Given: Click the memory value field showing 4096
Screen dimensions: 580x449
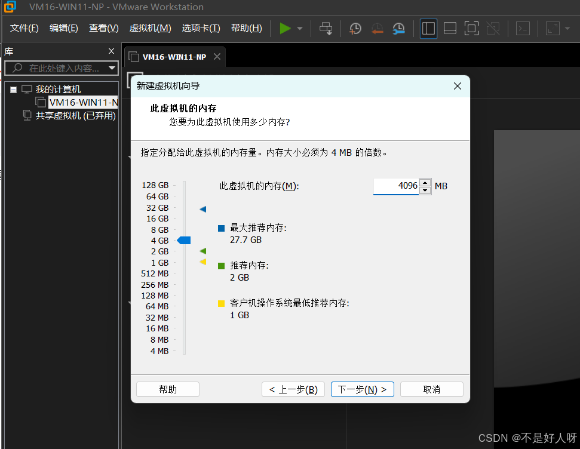Looking at the screenshot, I should (x=396, y=186).
